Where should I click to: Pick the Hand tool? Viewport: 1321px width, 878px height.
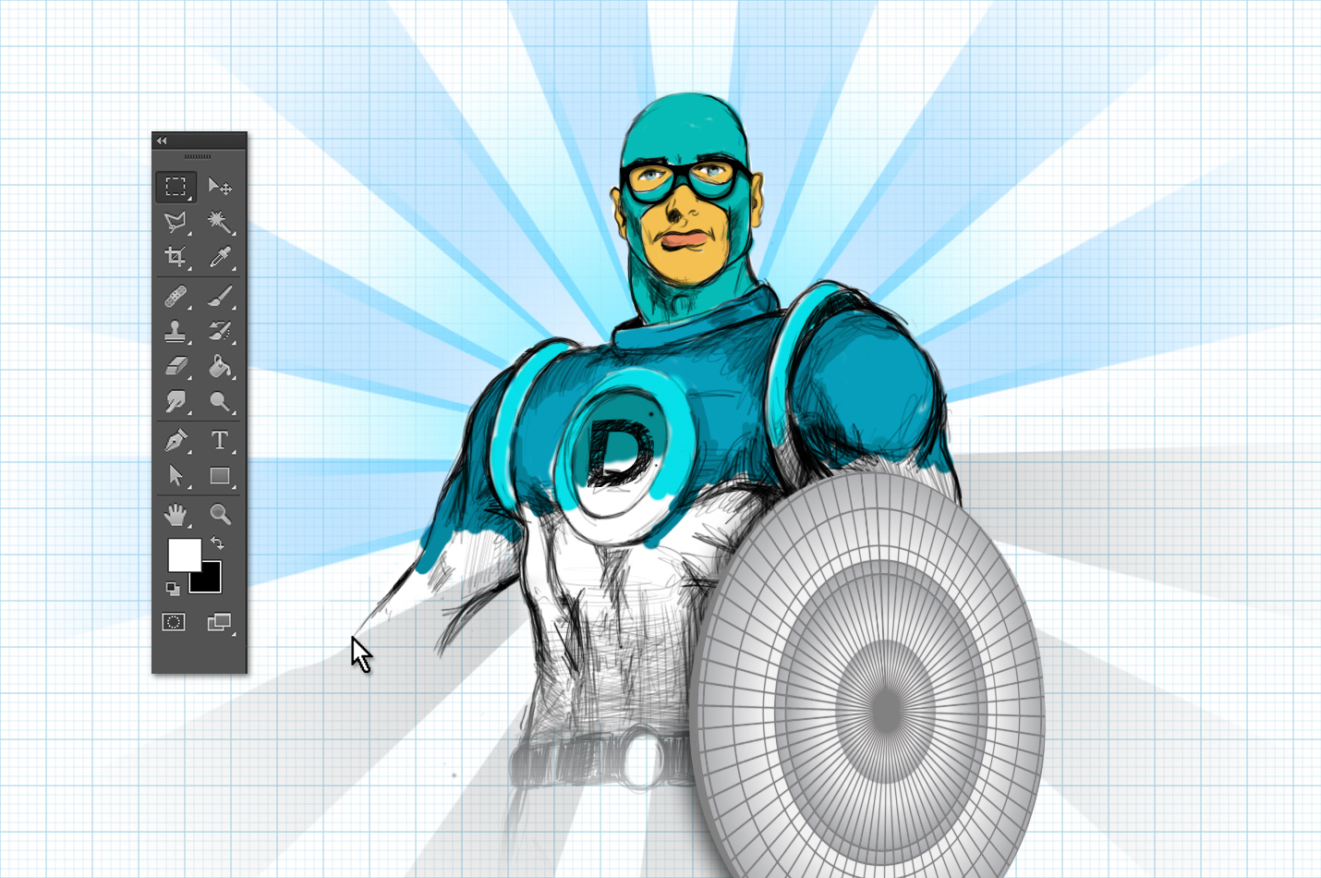click(176, 514)
